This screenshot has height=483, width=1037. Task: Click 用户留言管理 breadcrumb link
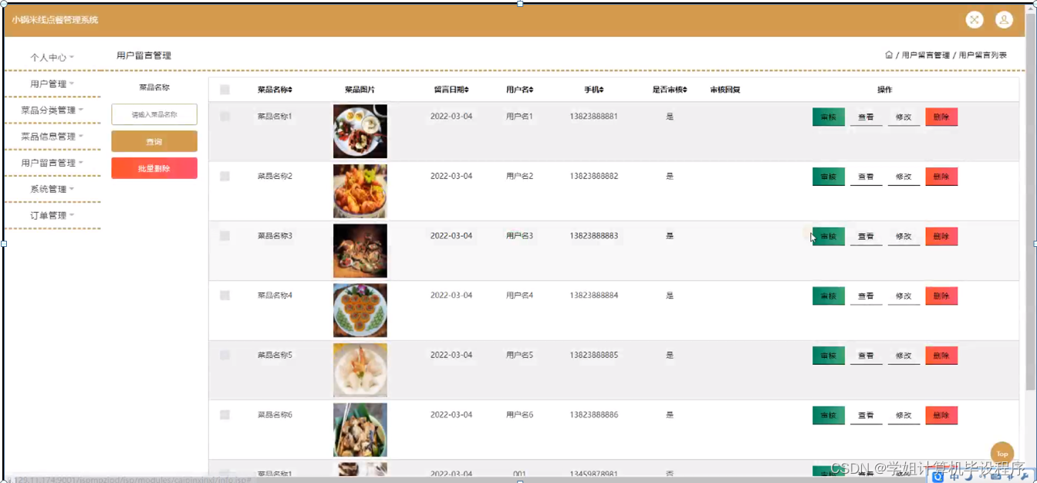click(926, 56)
